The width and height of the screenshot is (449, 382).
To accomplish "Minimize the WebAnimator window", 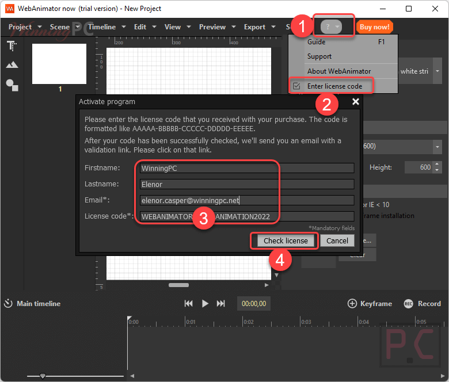I will pos(383,9).
